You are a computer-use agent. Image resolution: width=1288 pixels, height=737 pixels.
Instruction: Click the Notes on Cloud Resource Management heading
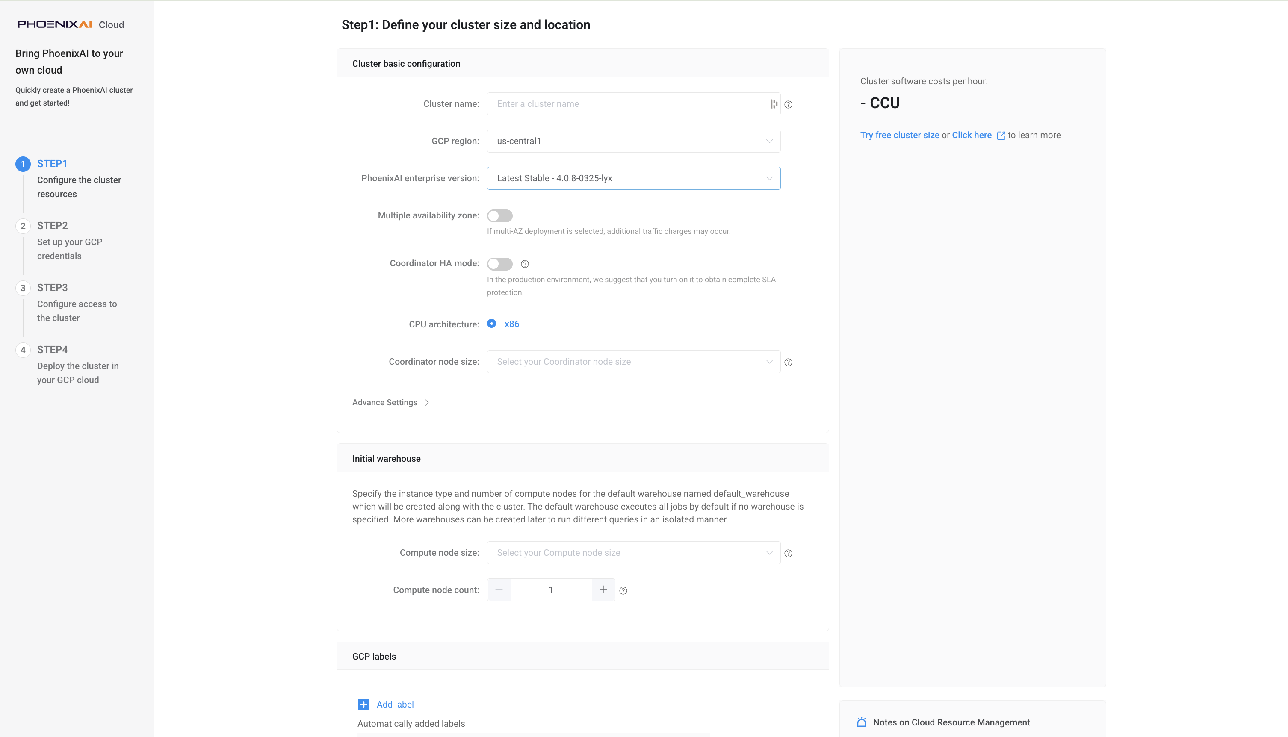[x=951, y=722]
